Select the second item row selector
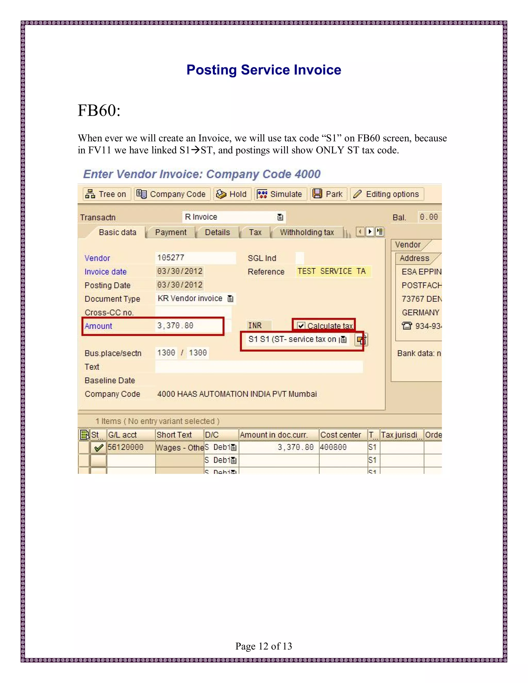This screenshot has height=683, width=528. (84, 460)
